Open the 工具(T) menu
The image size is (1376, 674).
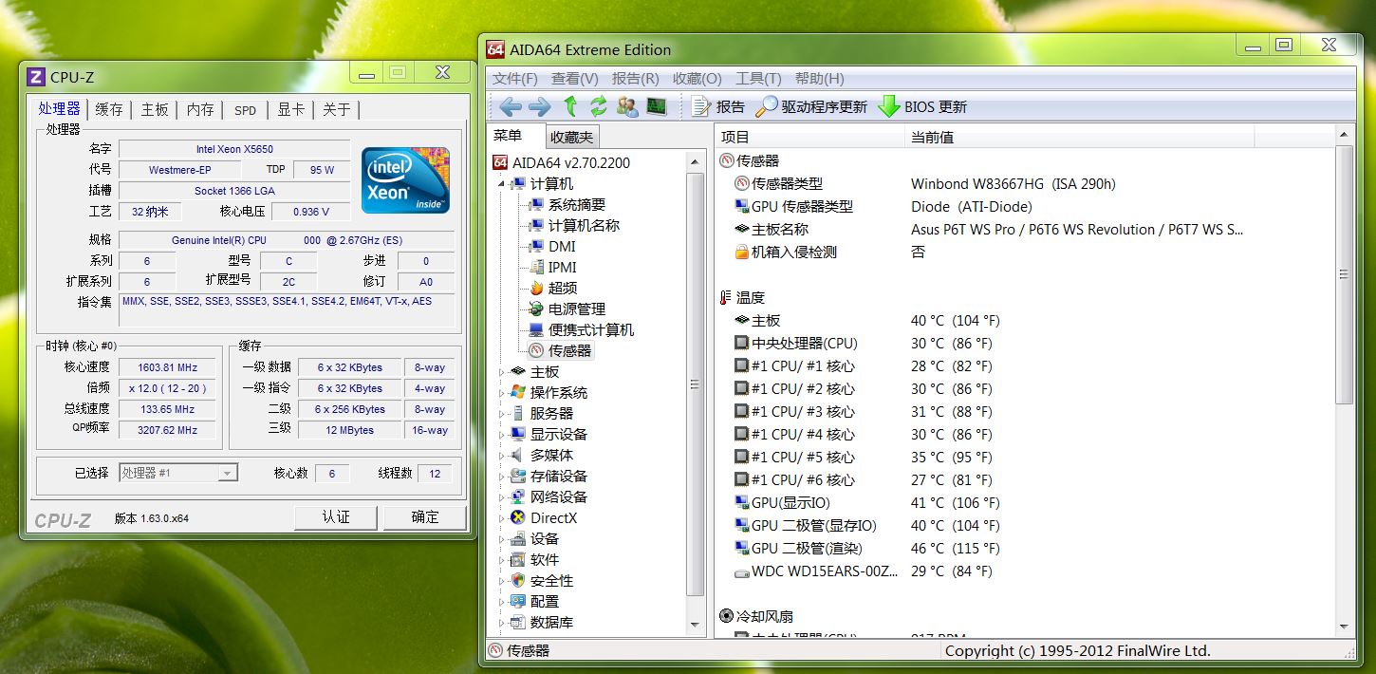tap(759, 79)
